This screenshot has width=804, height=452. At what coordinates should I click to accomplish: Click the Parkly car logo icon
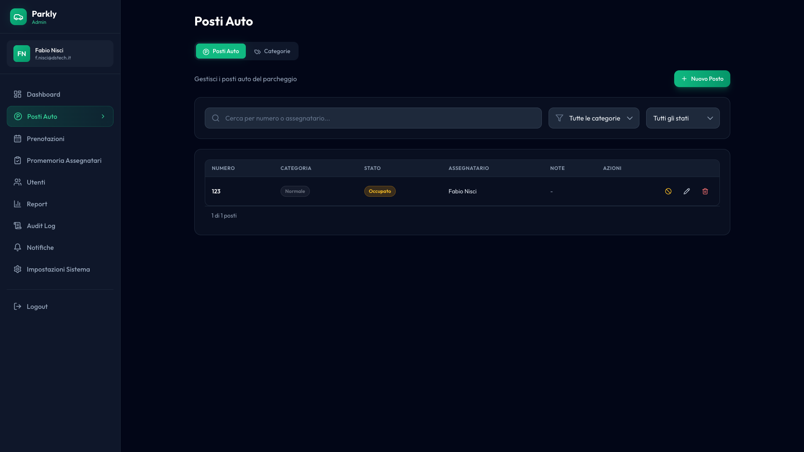tap(18, 17)
